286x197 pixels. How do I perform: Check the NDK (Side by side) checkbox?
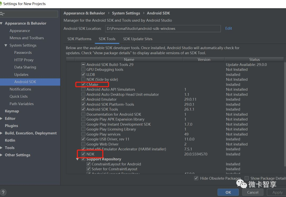tap(83, 79)
